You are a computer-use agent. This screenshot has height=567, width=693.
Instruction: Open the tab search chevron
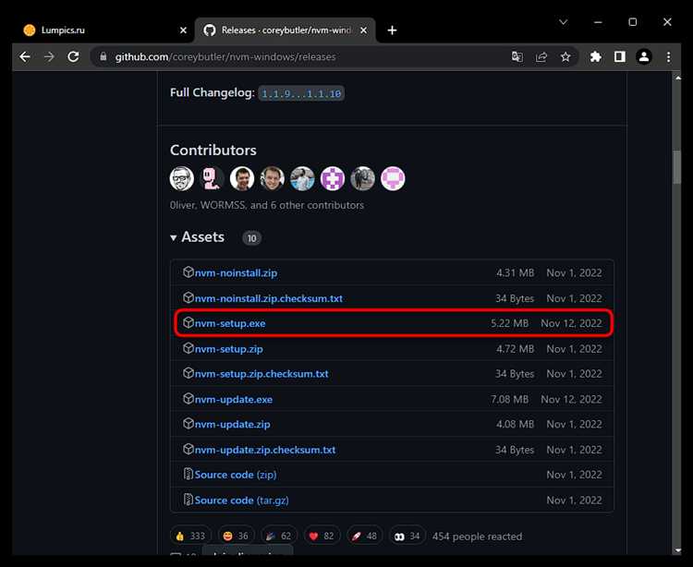[x=563, y=21]
